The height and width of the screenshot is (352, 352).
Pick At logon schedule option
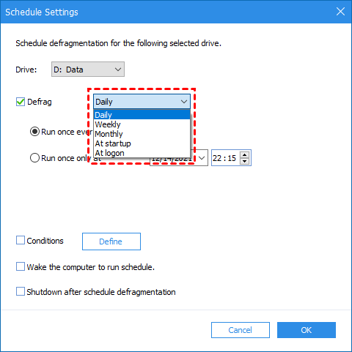click(142, 153)
